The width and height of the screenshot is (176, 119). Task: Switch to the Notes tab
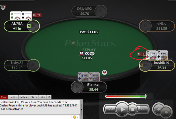coord(24,97)
